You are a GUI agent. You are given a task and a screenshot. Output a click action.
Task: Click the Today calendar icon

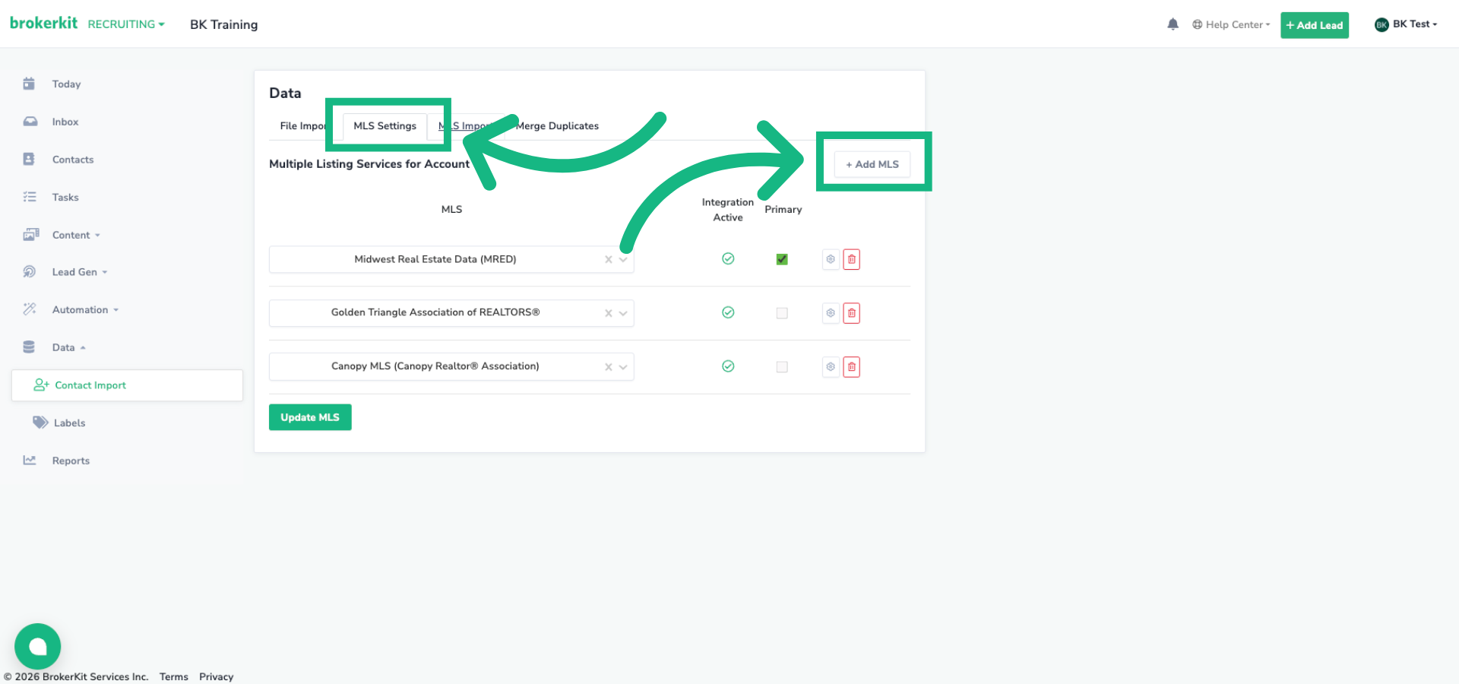29,84
